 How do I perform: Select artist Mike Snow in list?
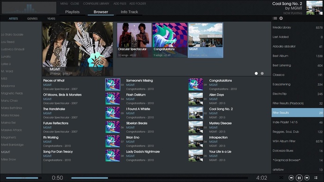click(8, 159)
